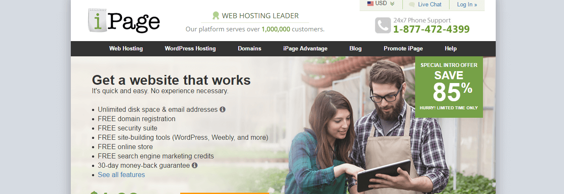Expand the USD currency dropdown arrow

(392, 4)
